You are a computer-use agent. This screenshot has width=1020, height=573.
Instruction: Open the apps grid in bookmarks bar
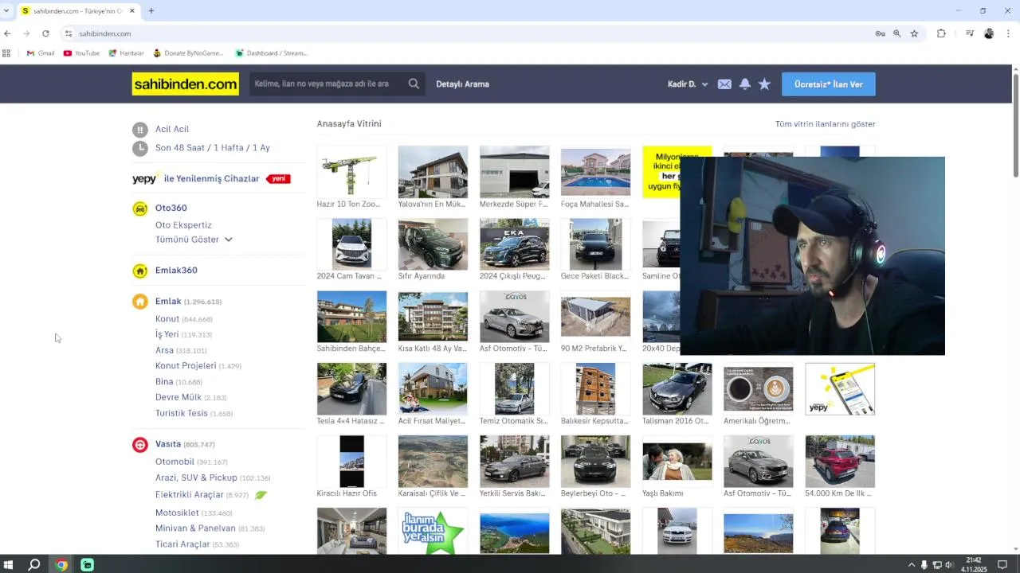[x=6, y=53]
